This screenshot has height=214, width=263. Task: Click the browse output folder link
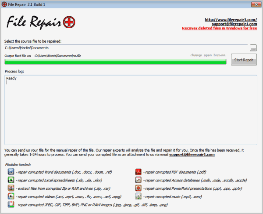220,55
